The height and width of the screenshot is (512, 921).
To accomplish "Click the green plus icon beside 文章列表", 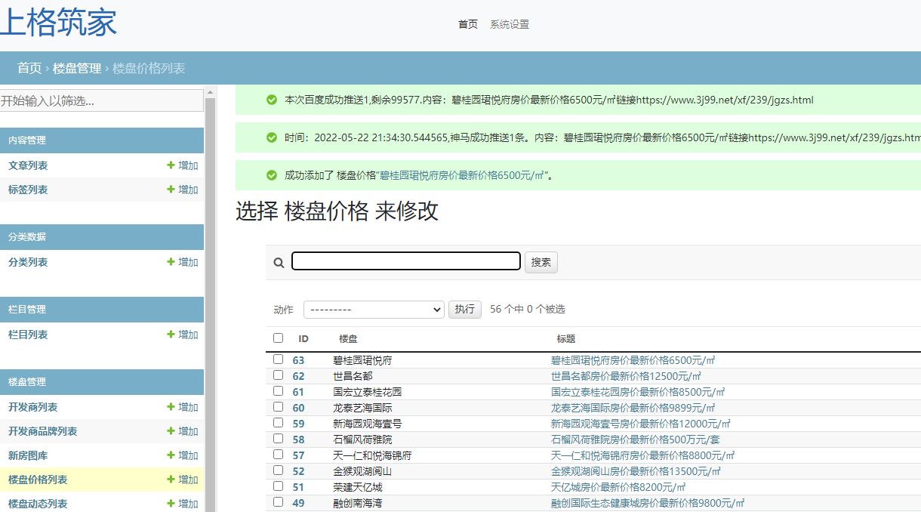I will [171, 165].
